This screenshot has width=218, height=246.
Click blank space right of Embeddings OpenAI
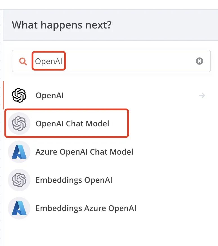[x=163, y=180]
